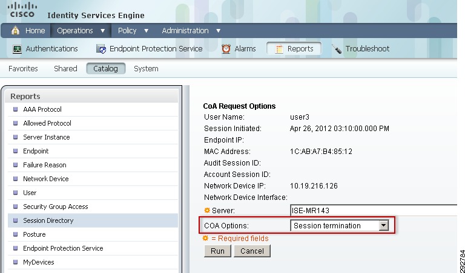Click the Allowed Protocol bullet icon
Image resolution: width=465 pixels, height=273 pixels.
[x=15, y=123]
